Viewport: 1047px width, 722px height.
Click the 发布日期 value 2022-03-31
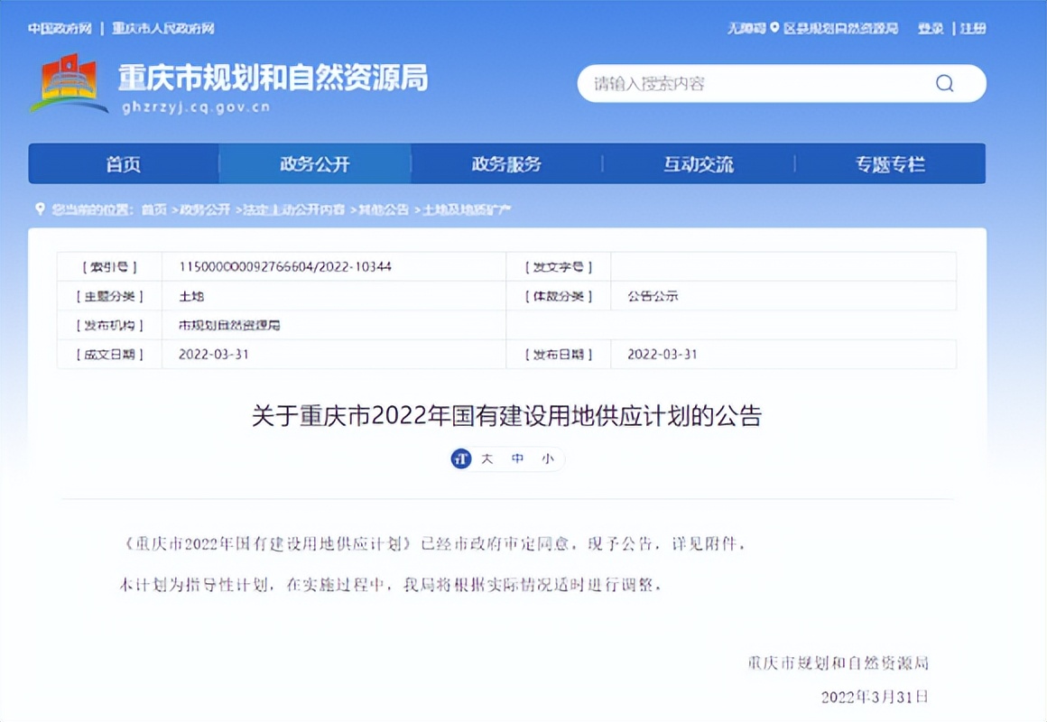(x=662, y=354)
